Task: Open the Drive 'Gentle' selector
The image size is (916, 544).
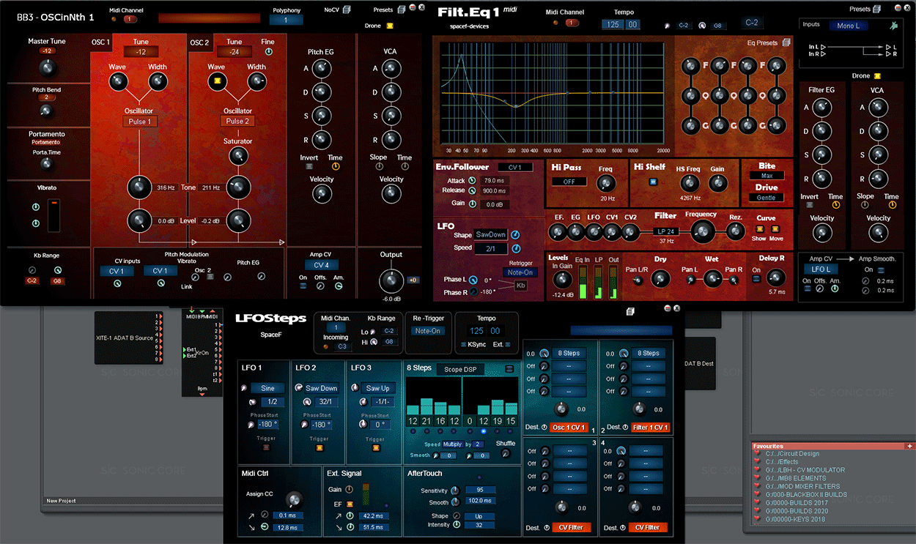Action: pyautogui.click(x=767, y=198)
